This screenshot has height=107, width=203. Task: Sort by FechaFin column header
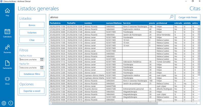point(75,23)
